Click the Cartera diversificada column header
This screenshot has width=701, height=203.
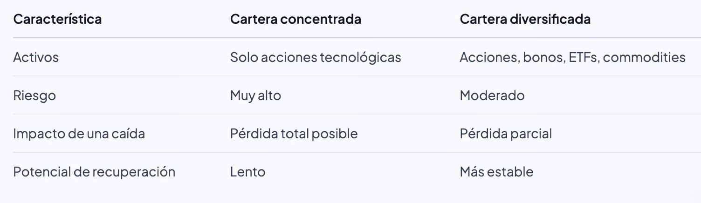(525, 20)
